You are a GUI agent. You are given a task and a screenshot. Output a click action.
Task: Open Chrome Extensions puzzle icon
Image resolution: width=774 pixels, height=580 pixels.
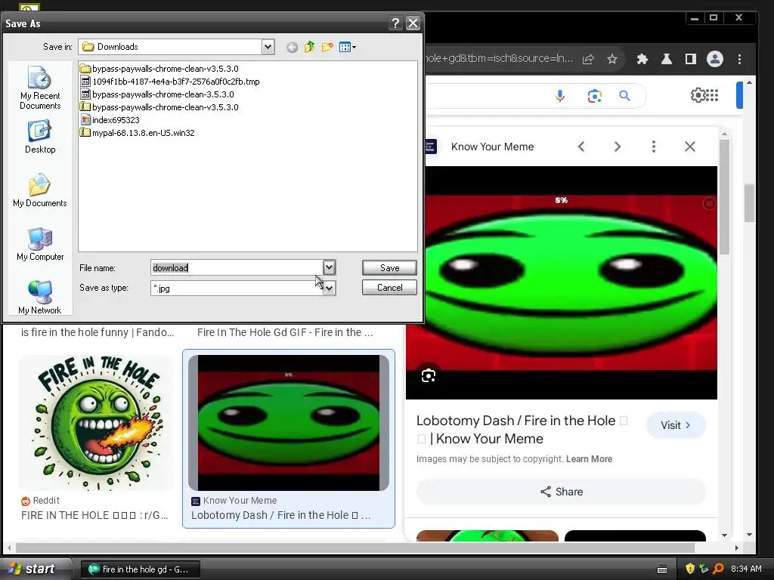[x=642, y=59]
